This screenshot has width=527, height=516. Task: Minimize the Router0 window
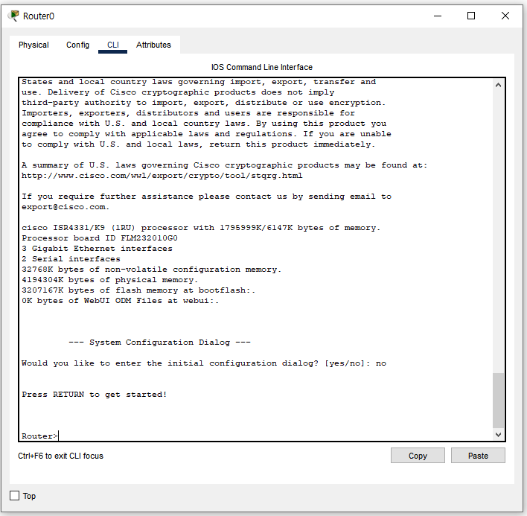438,16
